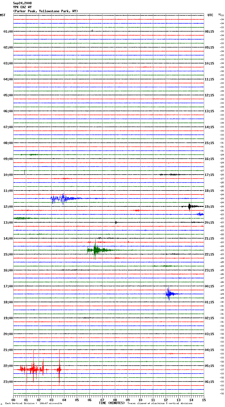Click the 12:15 UTC time label
Screen dimensions: 225x407
[209, 95]
